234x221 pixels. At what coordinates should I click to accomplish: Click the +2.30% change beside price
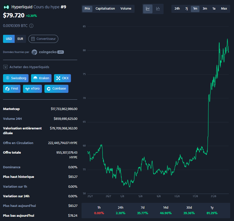pyautogui.click(x=32, y=16)
